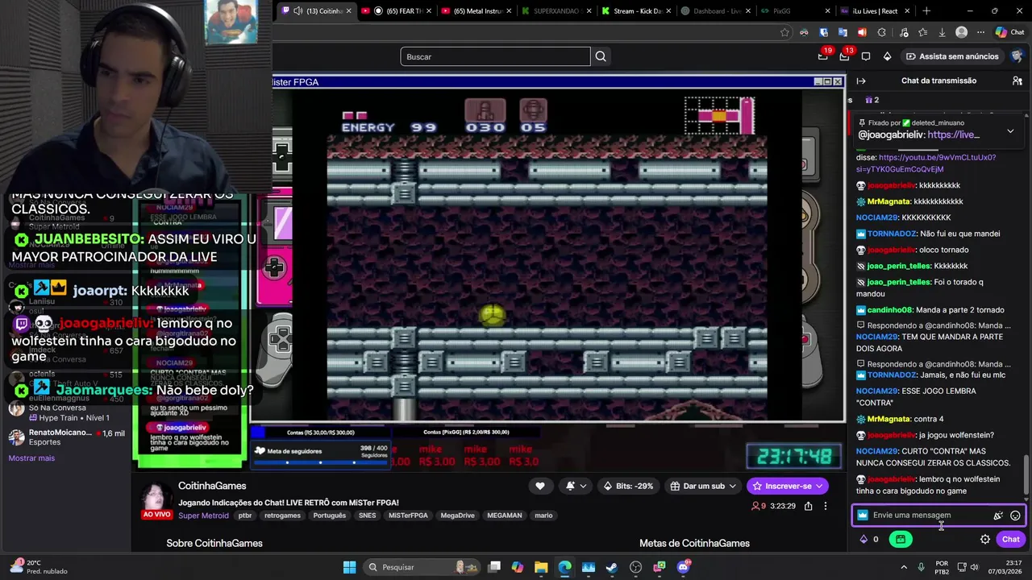Viewport: 1032px width, 580px height.
Task: Expand the pinned message by deleted_minuano
Action: (x=1010, y=130)
